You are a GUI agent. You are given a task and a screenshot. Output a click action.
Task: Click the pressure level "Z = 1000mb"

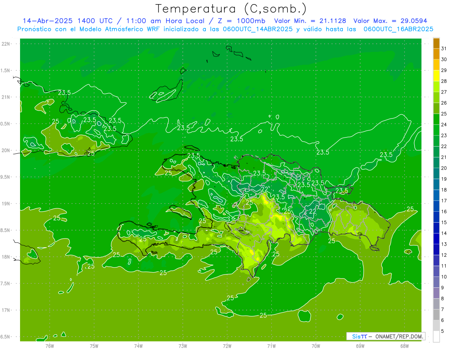(240, 21)
